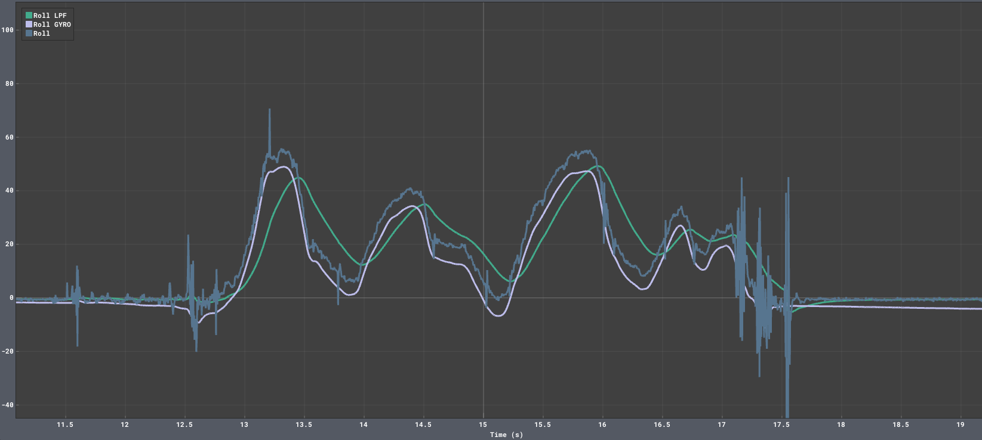Click the 13.5 tick on the time axis
The height and width of the screenshot is (440, 982).
point(304,424)
